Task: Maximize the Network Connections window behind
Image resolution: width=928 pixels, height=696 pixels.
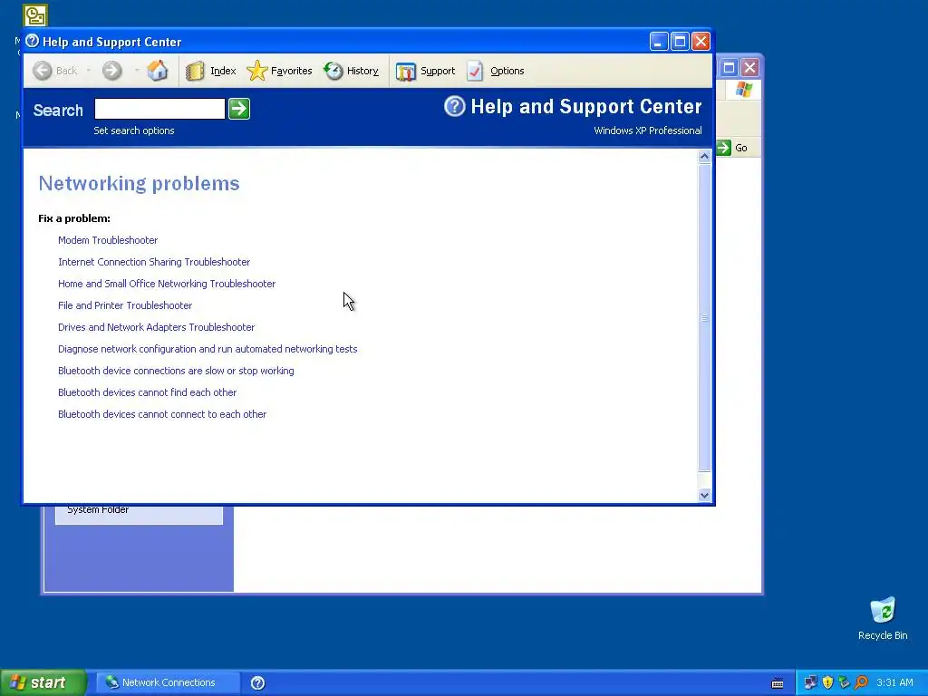Action: tap(730, 67)
